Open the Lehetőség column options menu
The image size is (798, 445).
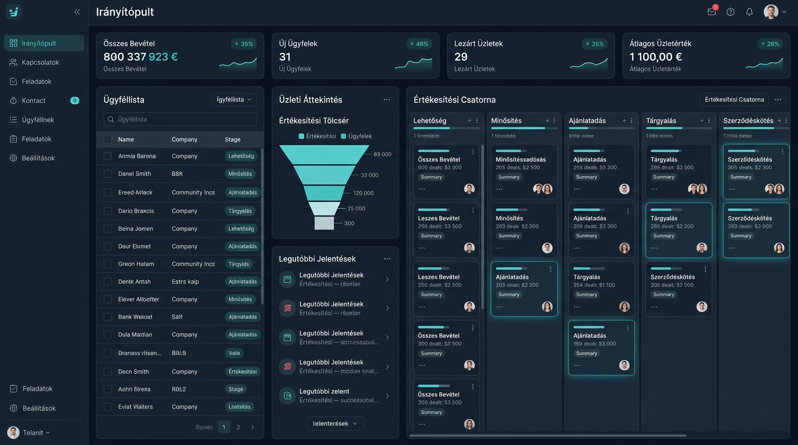[x=477, y=121]
